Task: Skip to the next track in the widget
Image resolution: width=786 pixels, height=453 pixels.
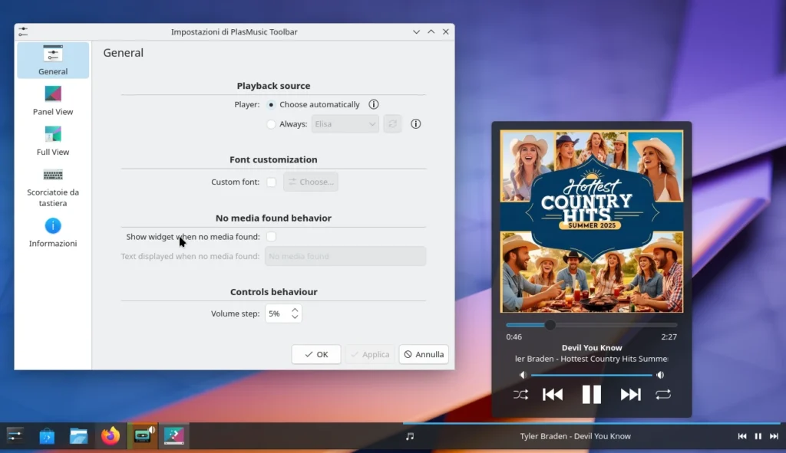Action: 630,394
